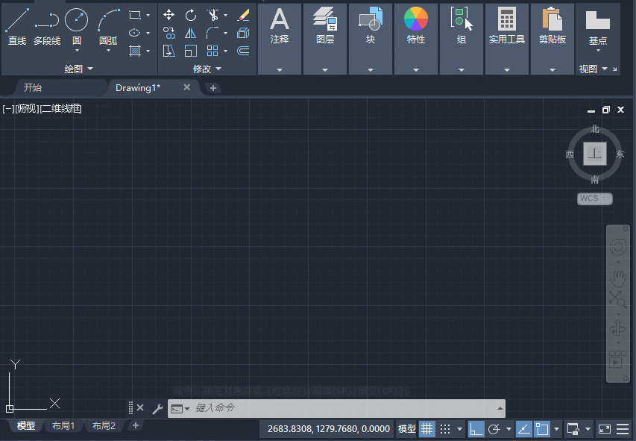This screenshot has height=441, width=636.
Task: Open the 剪贴板 clipboard panel
Action: [552, 39]
